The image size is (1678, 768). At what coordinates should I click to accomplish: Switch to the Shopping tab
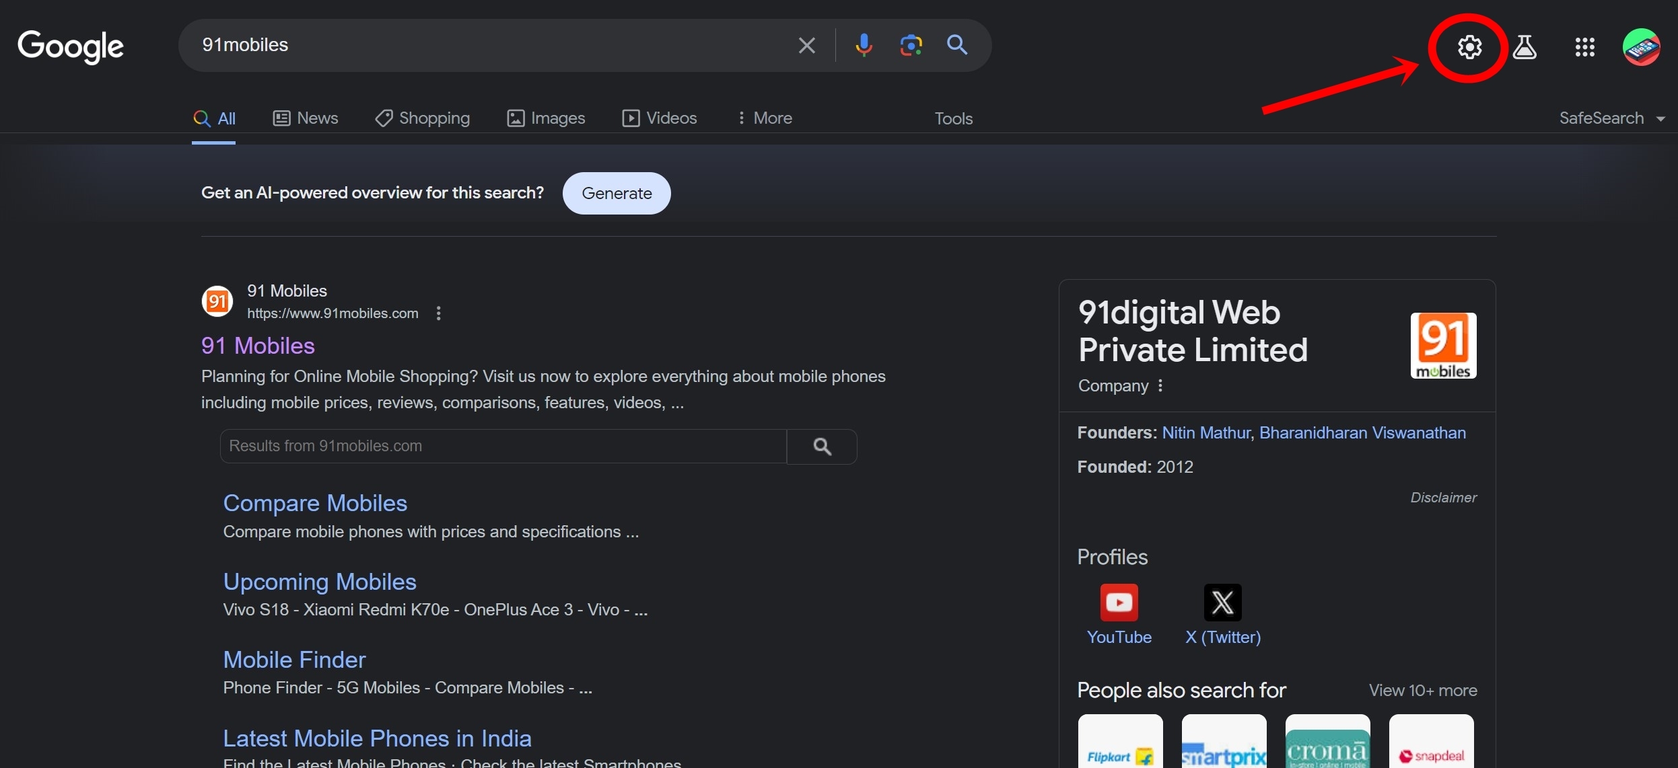[422, 118]
